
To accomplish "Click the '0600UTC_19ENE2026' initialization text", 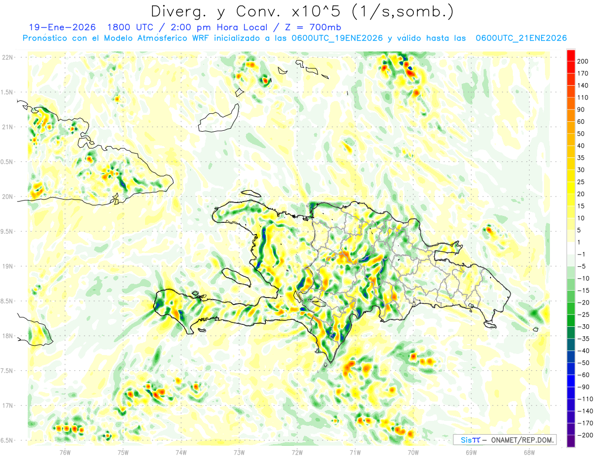I will coord(337,38).
